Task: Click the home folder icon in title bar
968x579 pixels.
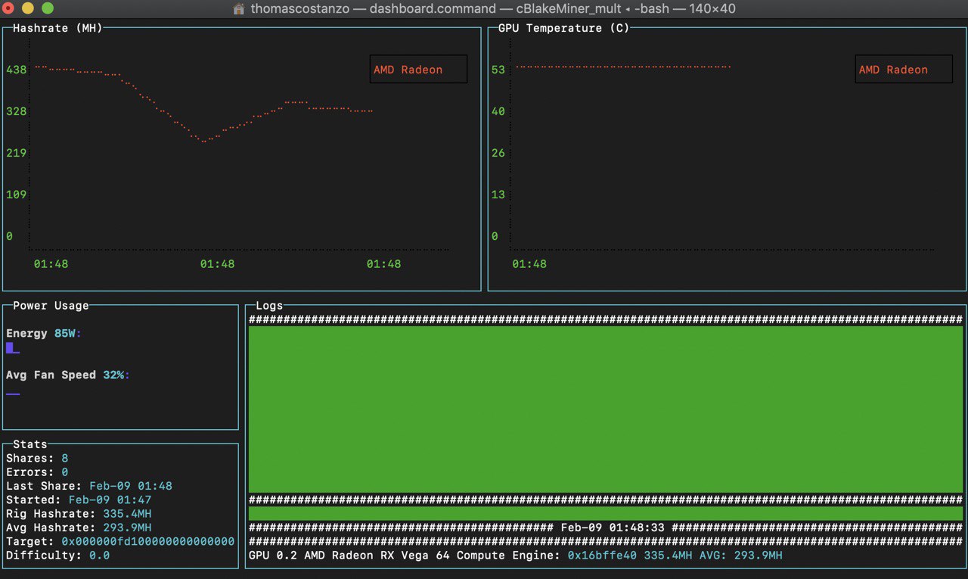Action: 239,9
